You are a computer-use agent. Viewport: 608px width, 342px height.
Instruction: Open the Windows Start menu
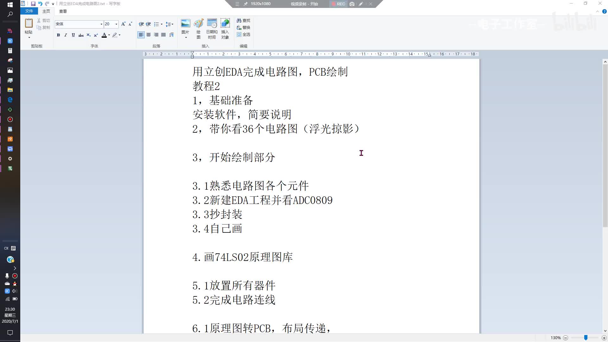click(10, 4)
